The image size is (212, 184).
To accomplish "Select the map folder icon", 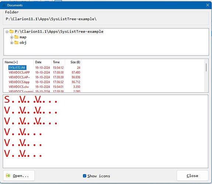I will point(16,37).
